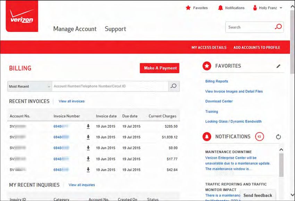Open View Invoice Images and Detail Files
The image size is (295, 201).
click(234, 91)
